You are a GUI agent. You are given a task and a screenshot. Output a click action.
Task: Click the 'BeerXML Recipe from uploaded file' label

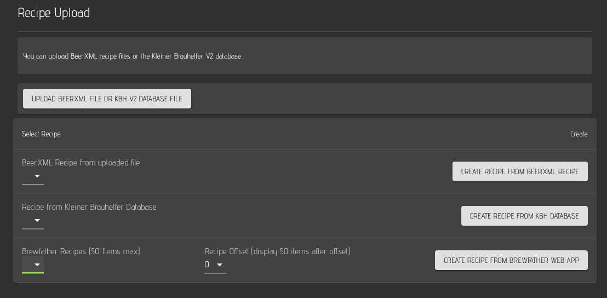tap(81, 163)
